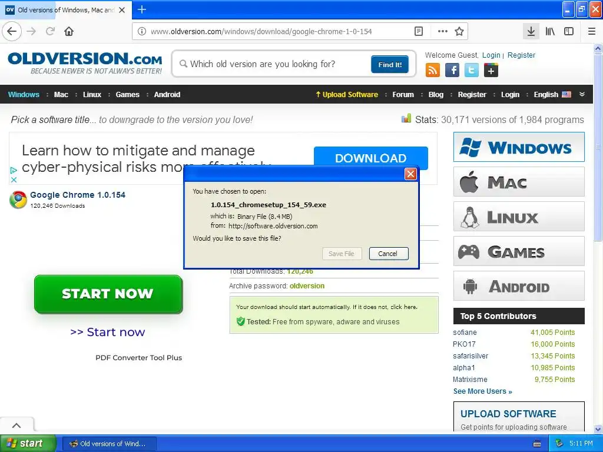603x452 pixels.
Task: Open the Forum nav link
Action: click(403, 95)
